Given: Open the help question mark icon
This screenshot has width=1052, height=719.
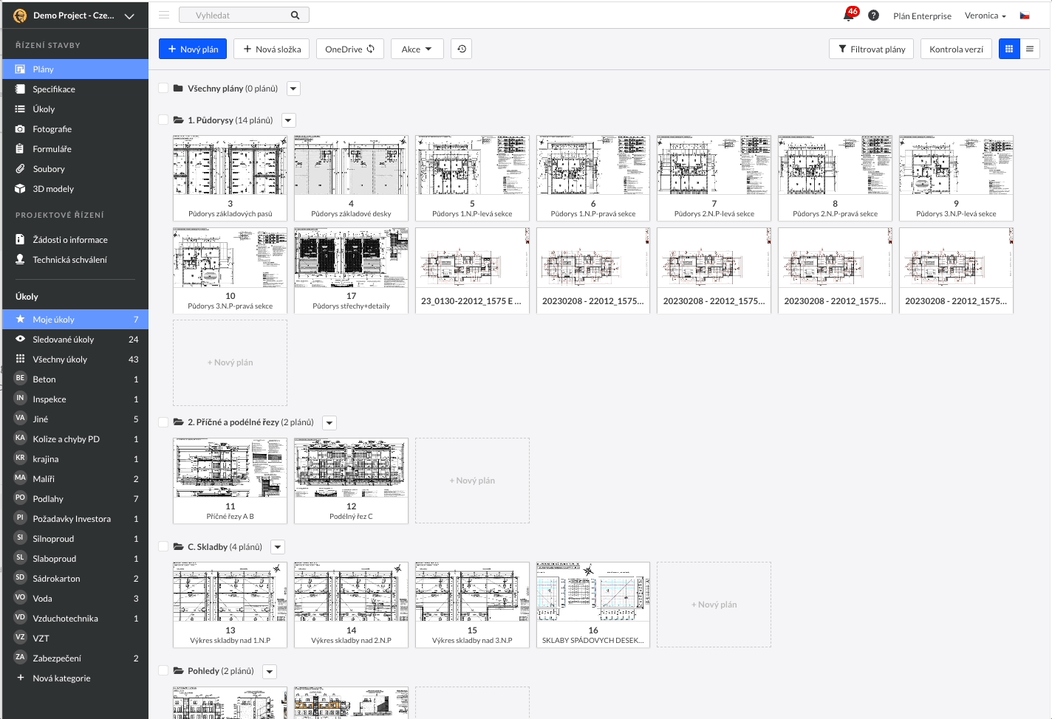Looking at the screenshot, I should tap(873, 16).
